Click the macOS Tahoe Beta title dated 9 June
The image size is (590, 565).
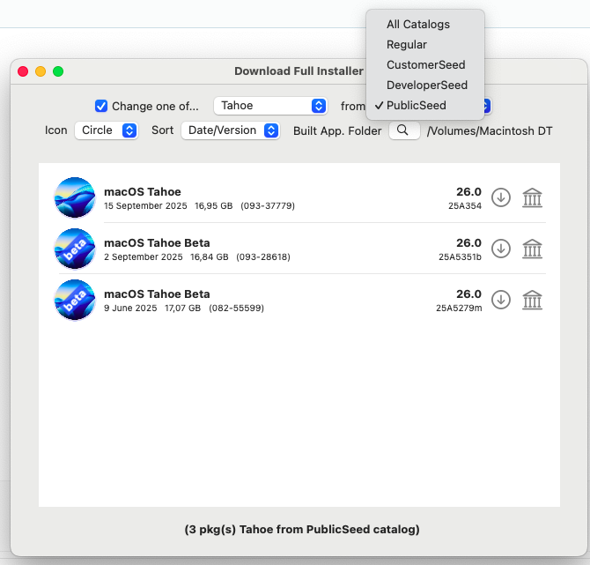157,294
